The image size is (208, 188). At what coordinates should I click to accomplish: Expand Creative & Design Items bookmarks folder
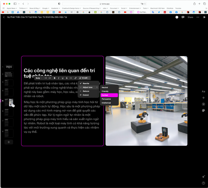coord(71,8)
